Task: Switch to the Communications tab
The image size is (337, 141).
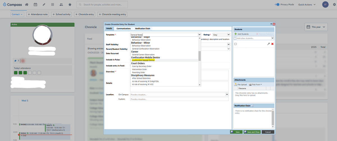Action: coord(124,29)
